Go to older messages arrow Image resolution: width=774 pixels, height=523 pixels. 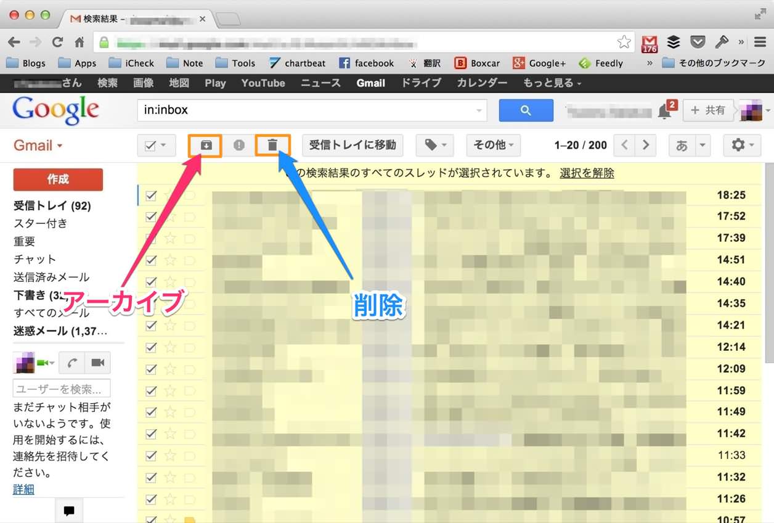(x=645, y=145)
